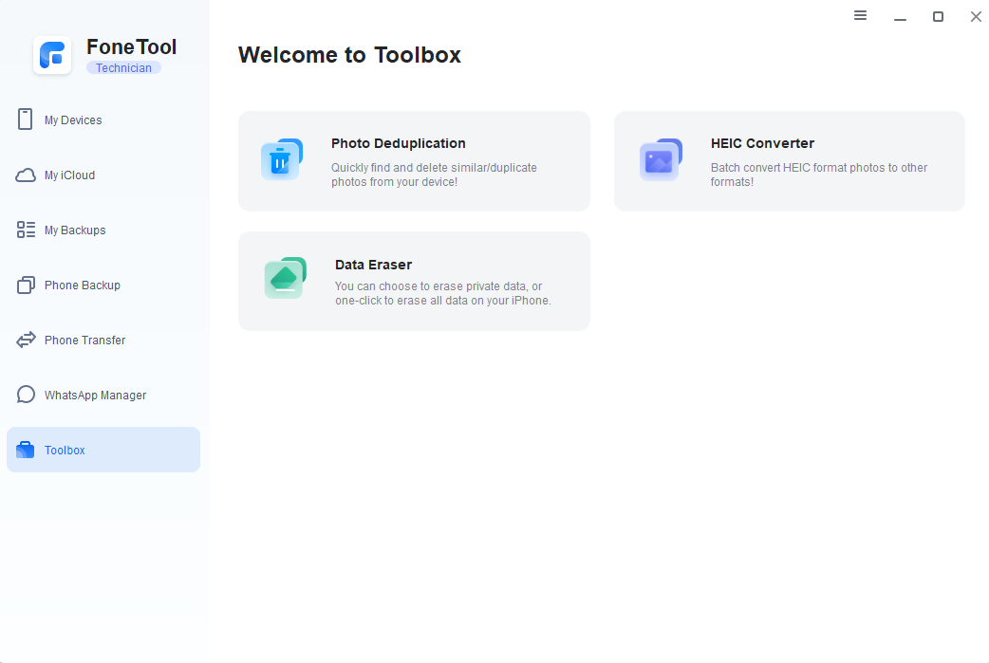Viewport: 989px width, 663px height.
Task: Launch the HEIC Converter
Action: pos(789,160)
